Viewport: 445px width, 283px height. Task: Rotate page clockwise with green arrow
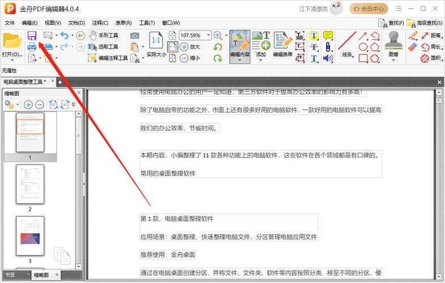tap(217, 58)
